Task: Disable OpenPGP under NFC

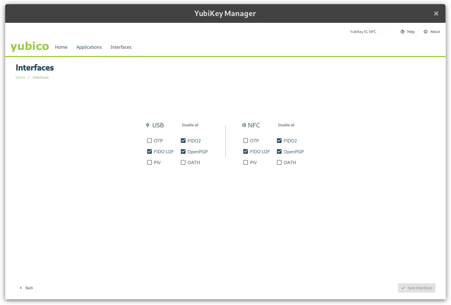Action: click(279, 151)
